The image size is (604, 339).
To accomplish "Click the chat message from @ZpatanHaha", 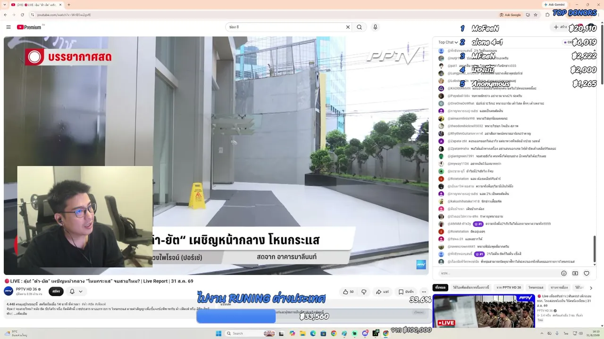I will (x=497, y=149).
